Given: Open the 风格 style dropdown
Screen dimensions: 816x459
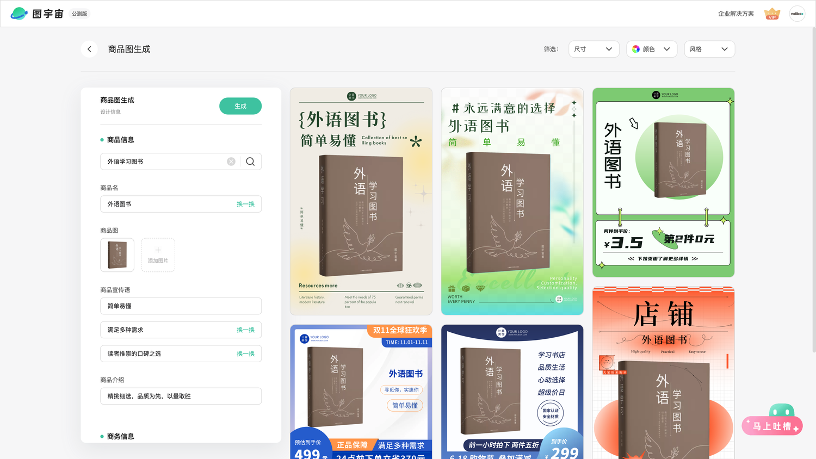Looking at the screenshot, I should coord(709,49).
